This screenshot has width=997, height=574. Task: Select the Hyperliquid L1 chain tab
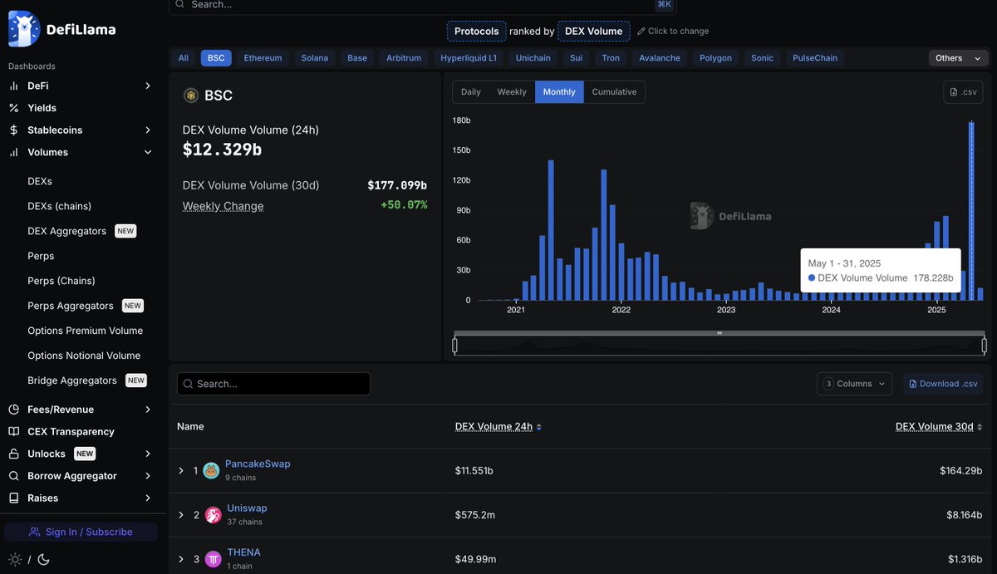pos(469,58)
